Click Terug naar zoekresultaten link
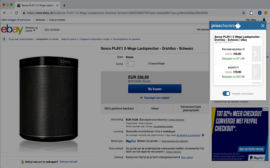This screenshot has height=168, width=270. pyautogui.click(x=21, y=39)
